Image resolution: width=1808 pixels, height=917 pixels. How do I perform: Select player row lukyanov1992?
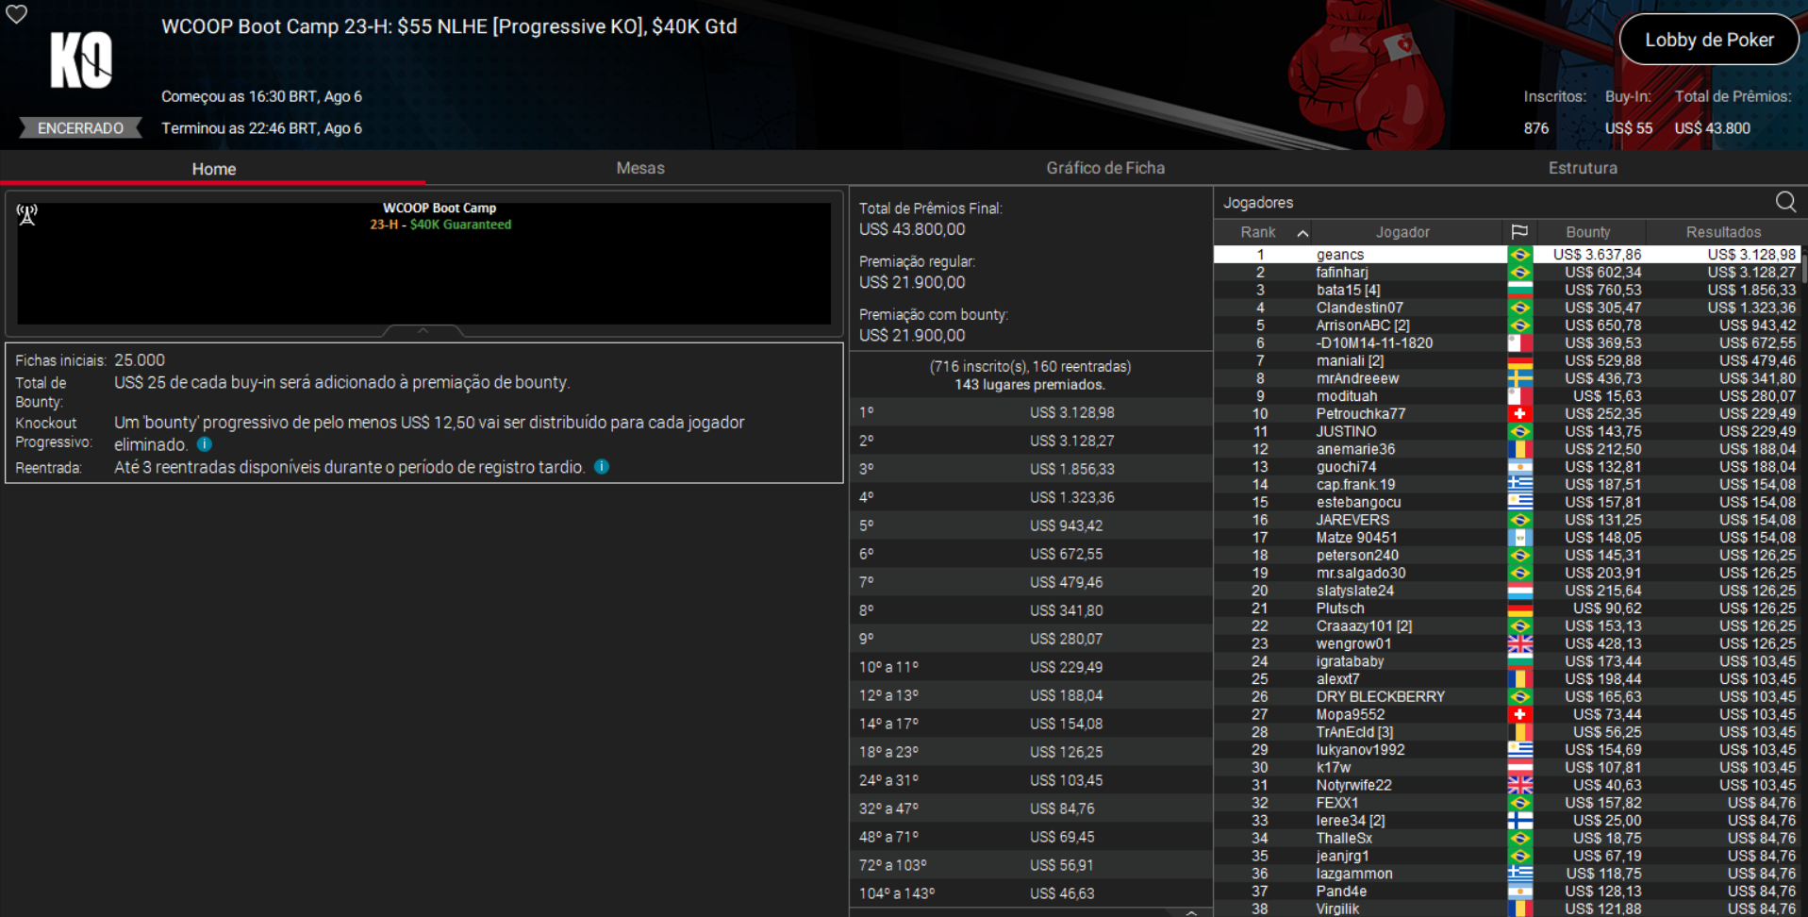point(1507,750)
